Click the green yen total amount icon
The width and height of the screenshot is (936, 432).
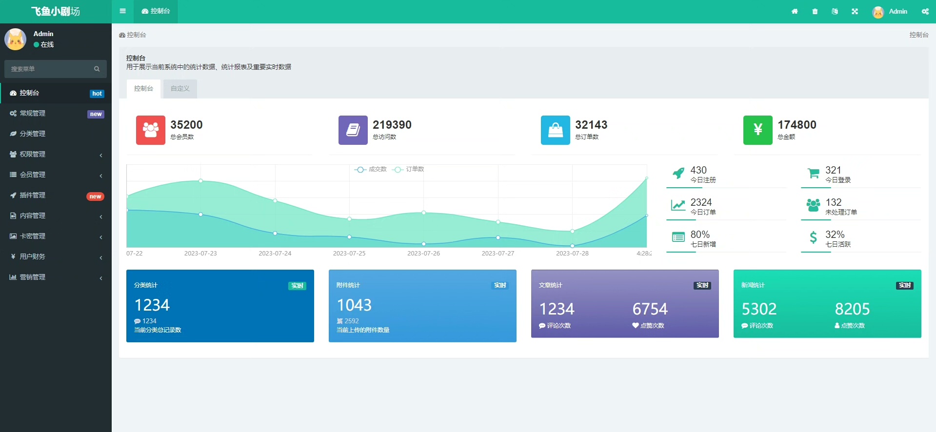click(x=757, y=130)
